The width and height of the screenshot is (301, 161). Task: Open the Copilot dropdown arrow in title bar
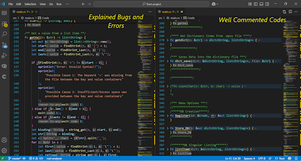point(217,4)
